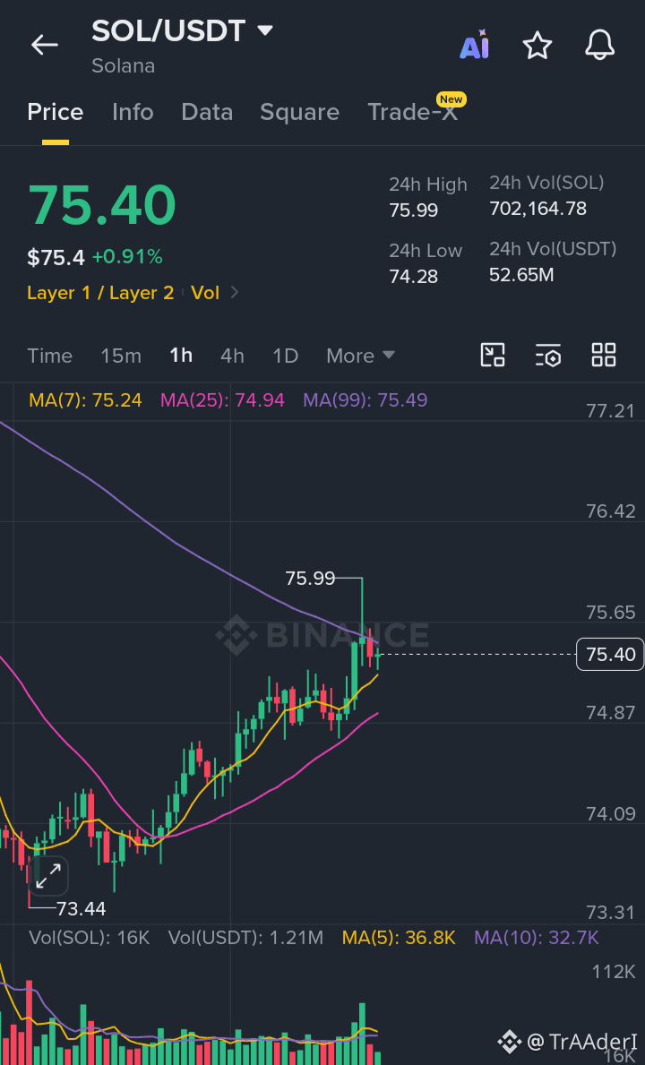Tap the 76.42 price axis label
The height and width of the screenshot is (1065, 645).
(610, 511)
